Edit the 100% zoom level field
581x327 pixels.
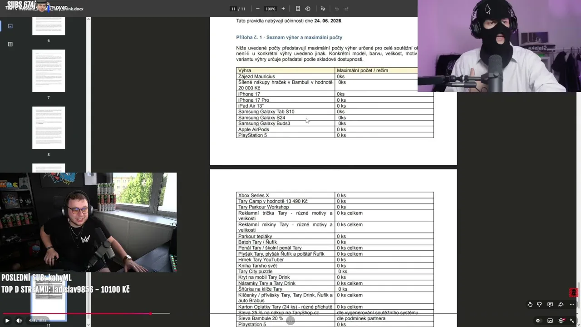click(x=271, y=9)
